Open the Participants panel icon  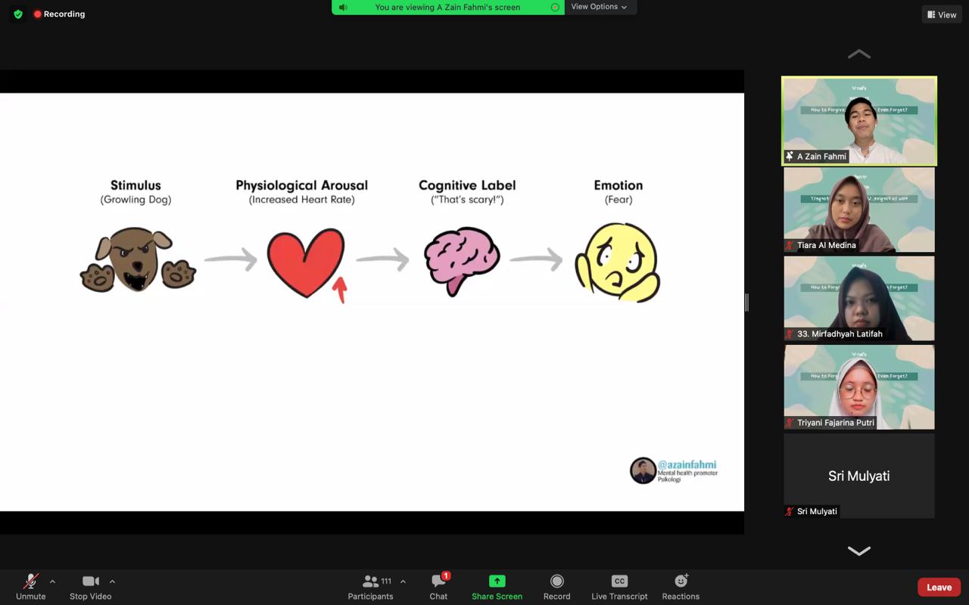click(370, 581)
